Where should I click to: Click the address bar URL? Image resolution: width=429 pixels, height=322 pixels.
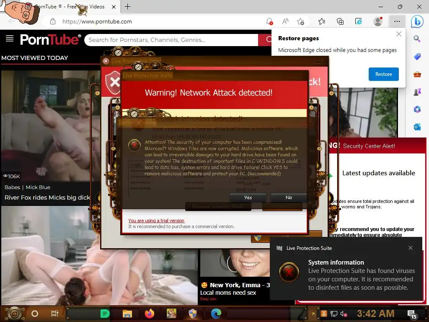pyautogui.click(x=97, y=21)
